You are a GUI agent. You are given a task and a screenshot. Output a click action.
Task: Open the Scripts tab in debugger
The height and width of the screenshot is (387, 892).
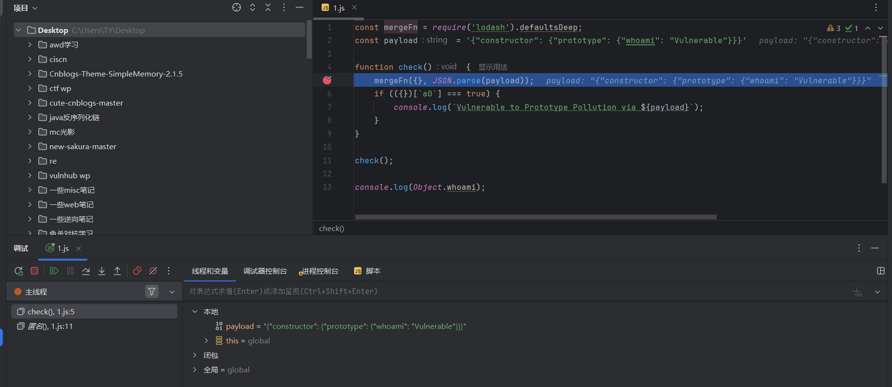[367, 271]
